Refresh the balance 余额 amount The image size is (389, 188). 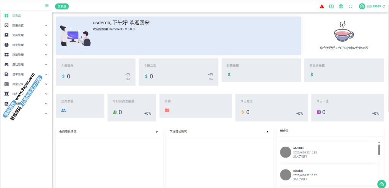click(x=384, y=6)
